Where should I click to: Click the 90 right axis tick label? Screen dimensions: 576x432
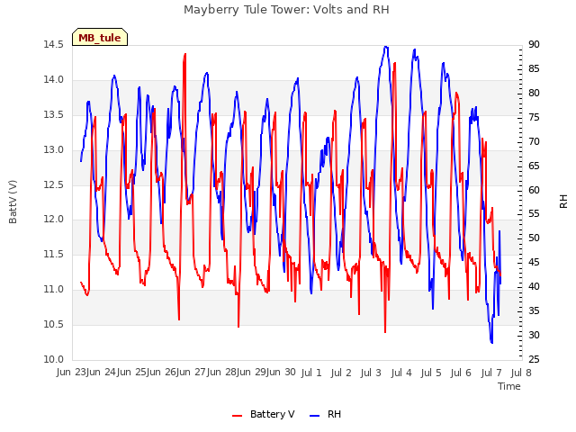pyautogui.click(x=534, y=44)
